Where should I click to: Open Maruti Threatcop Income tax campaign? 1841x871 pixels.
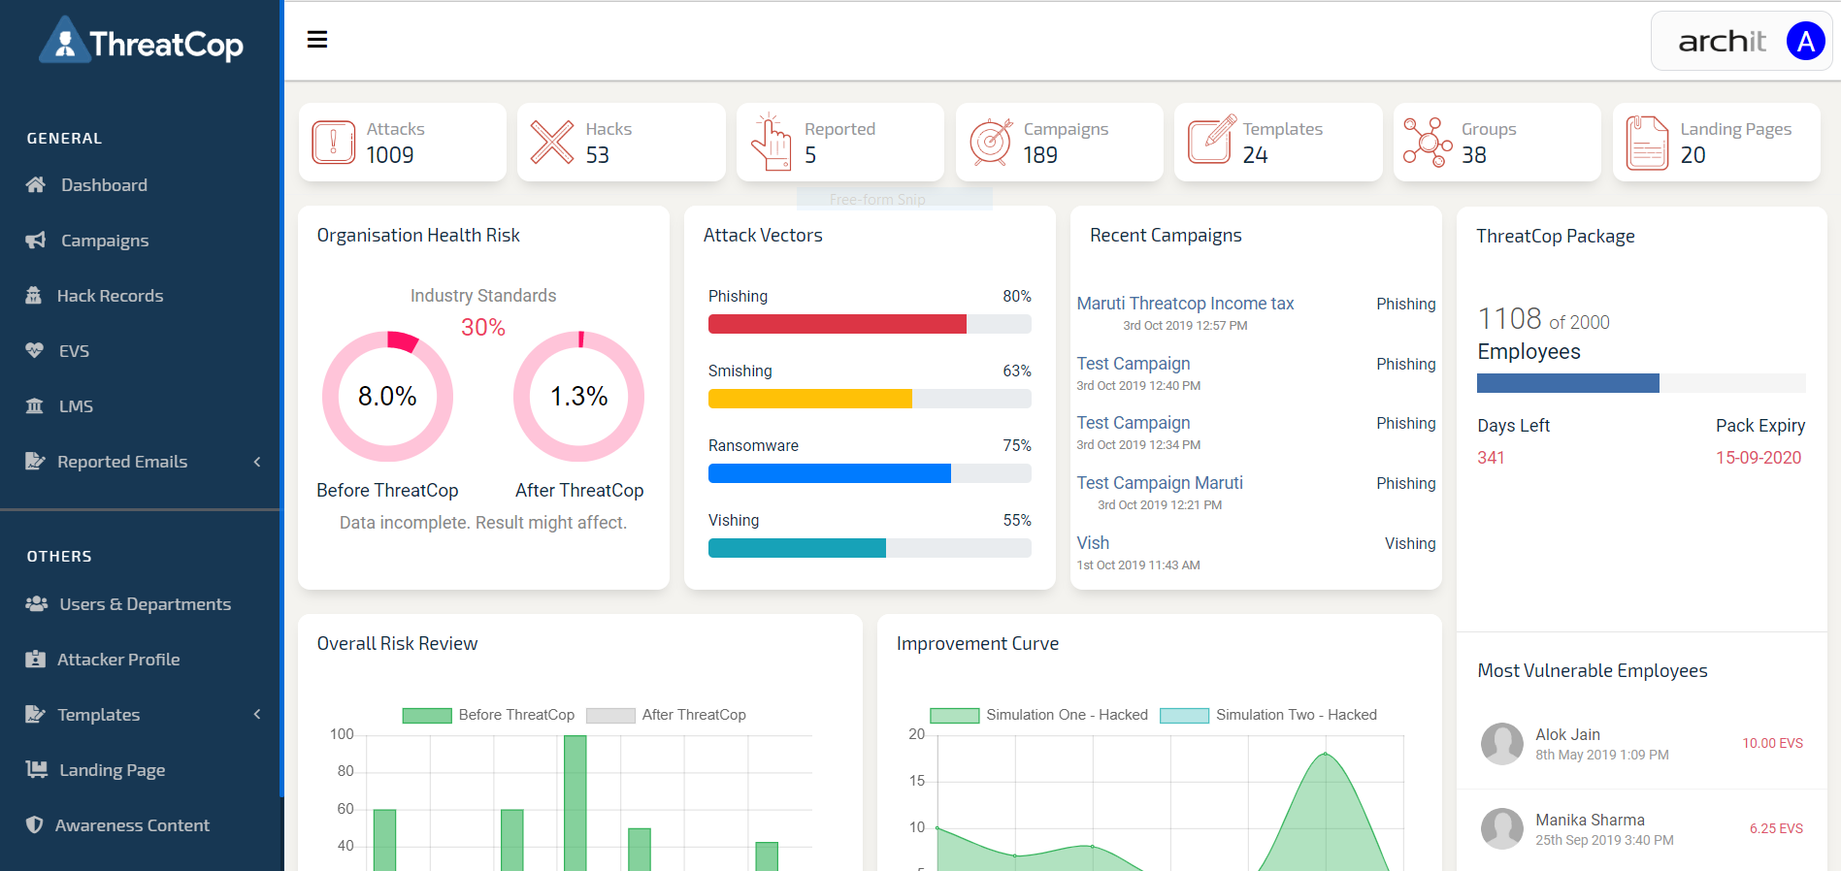[1185, 304]
